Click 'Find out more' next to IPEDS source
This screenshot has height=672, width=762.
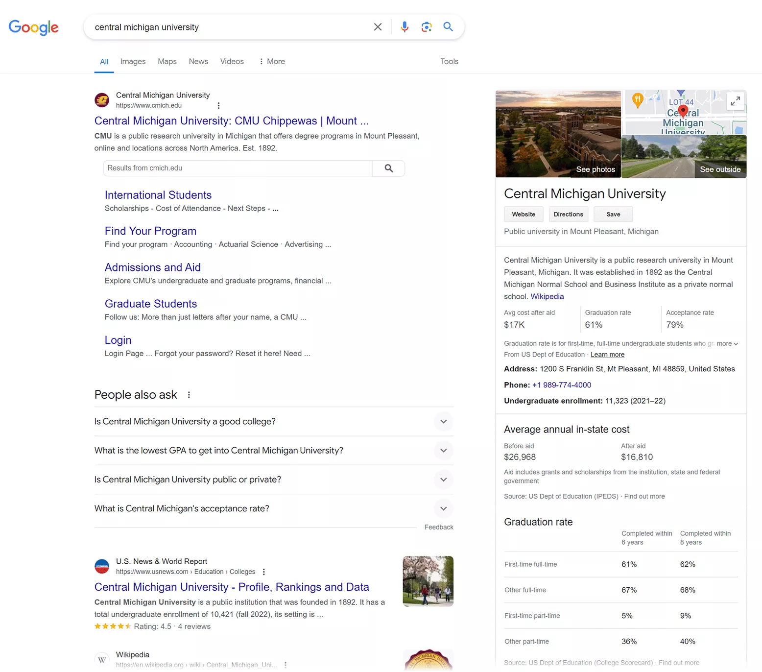(644, 497)
